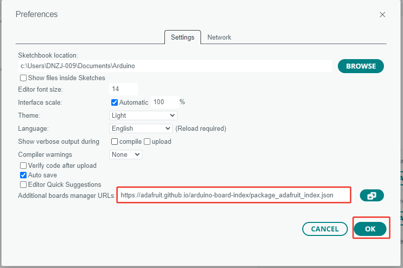Focus the Editor font size field
The height and width of the screenshot is (268, 403).
(124, 89)
